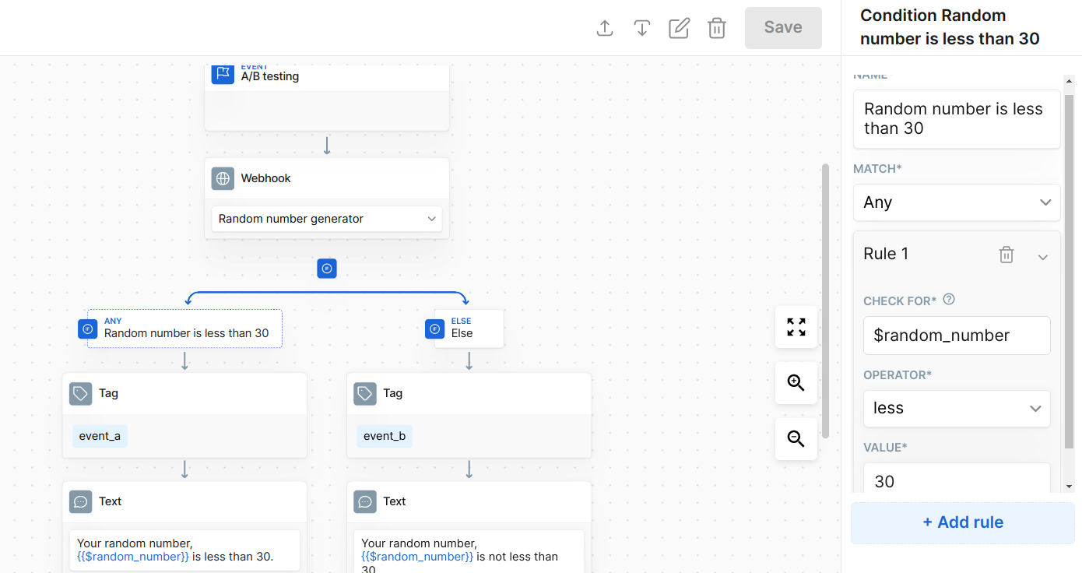This screenshot has width=1082, height=573.
Task: Click the download icon in the top toolbar
Action: coord(641,28)
